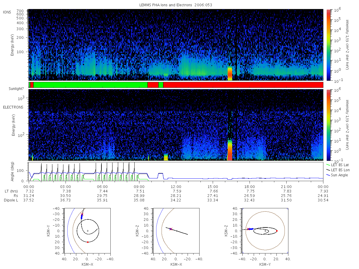359x269 pixels.
Task: Click the ions colorbar intensity unit label
Action: pos(348,45)
